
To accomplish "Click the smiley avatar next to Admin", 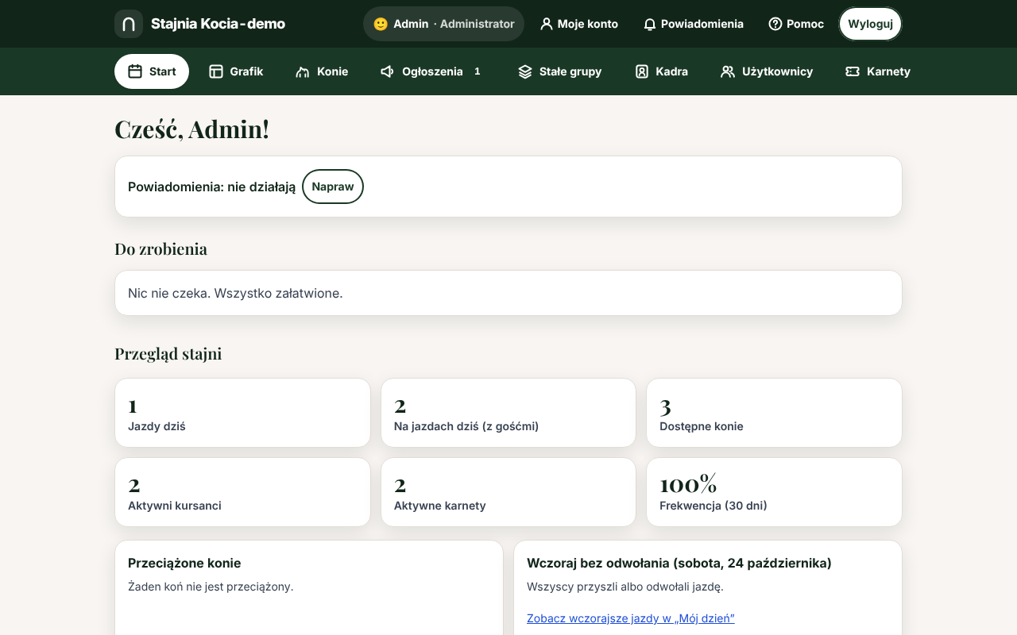I will pos(381,24).
